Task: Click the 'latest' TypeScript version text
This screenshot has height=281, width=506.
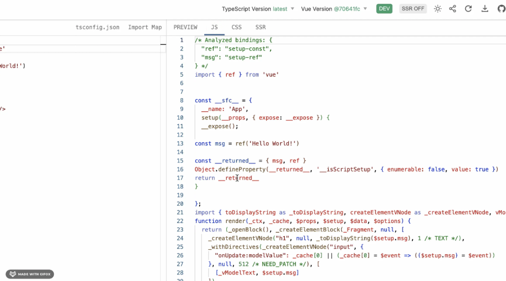Action: pos(280,9)
